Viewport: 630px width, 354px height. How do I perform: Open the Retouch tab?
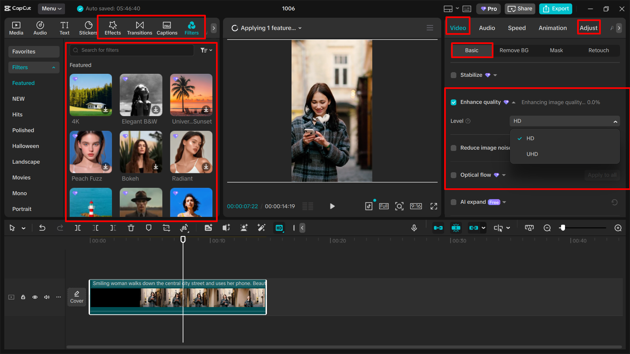click(x=598, y=50)
